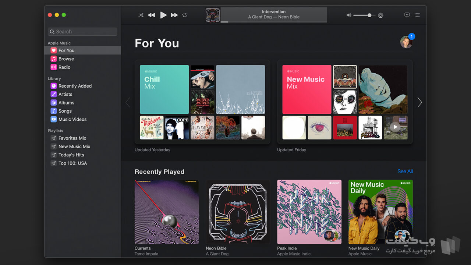471x265 pixels.
Task: Open the eye artwork album in New Music Mix
Action: (319, 128)
